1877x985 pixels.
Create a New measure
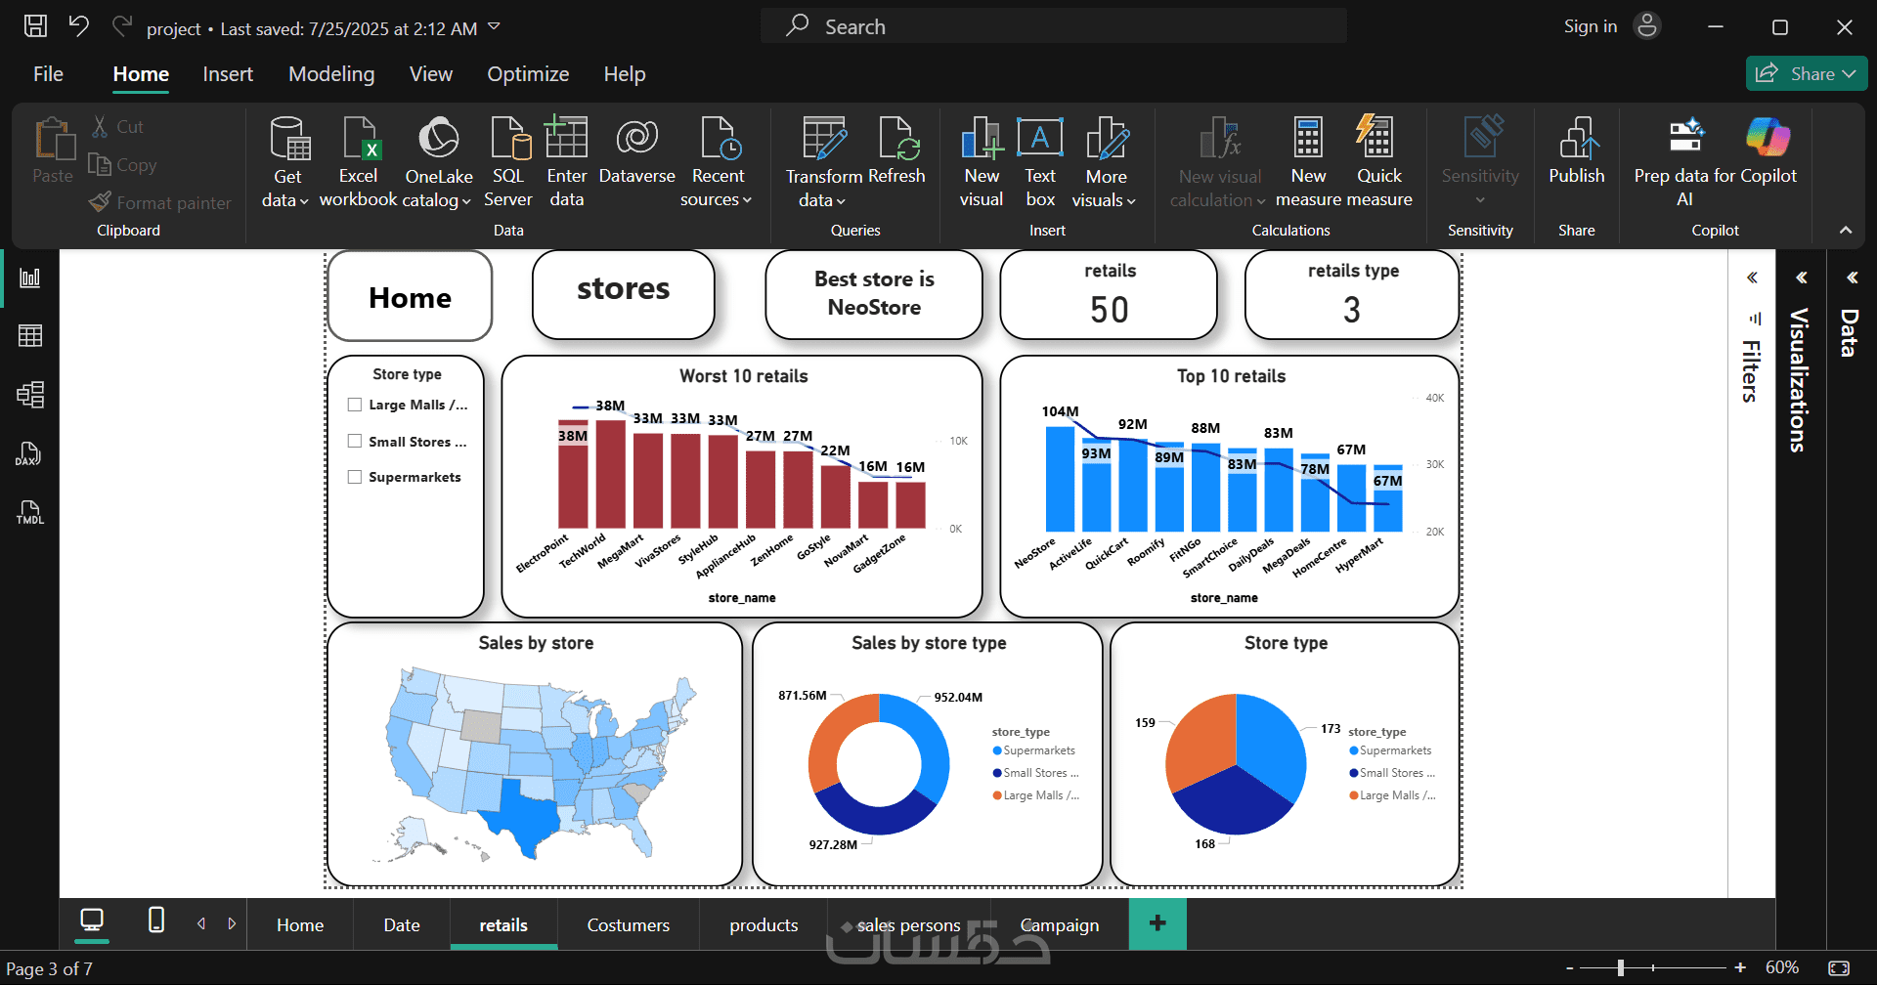1308,162
